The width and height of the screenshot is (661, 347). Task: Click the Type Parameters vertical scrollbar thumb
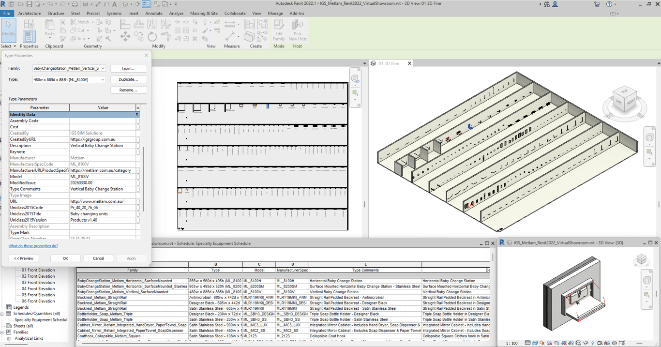pos(143,179)
